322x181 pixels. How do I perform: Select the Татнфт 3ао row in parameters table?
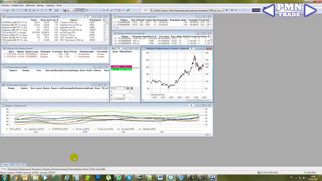pos(54,37)
